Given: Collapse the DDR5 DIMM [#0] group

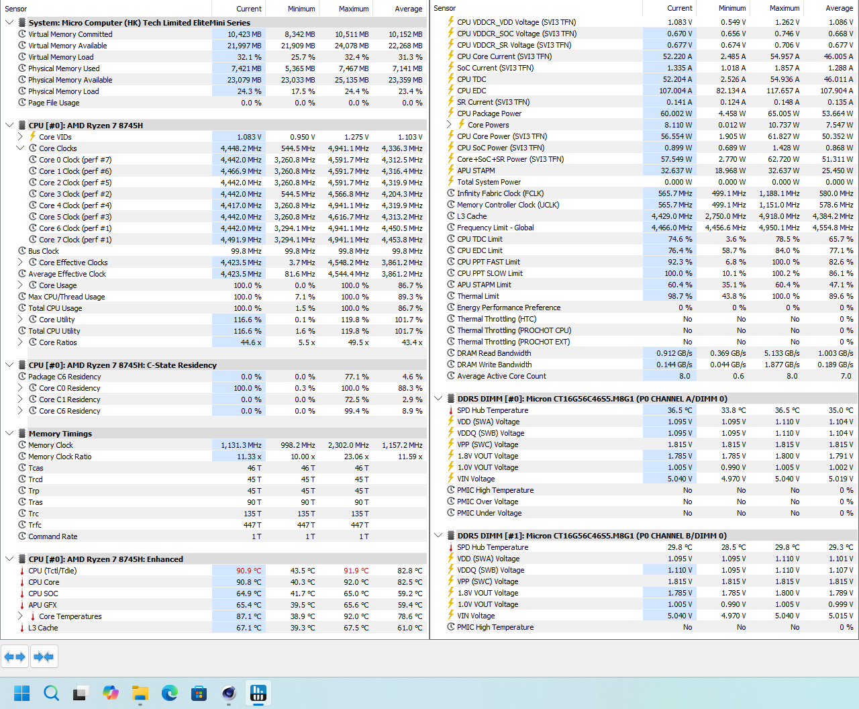Looking at the screenshot, I should (x=438, y=399).
